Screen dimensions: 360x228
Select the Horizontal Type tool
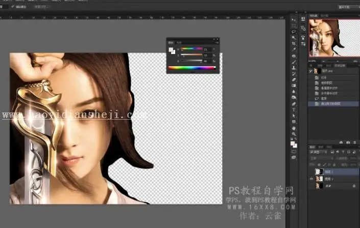pyautogui.click(x=294, y=110)
